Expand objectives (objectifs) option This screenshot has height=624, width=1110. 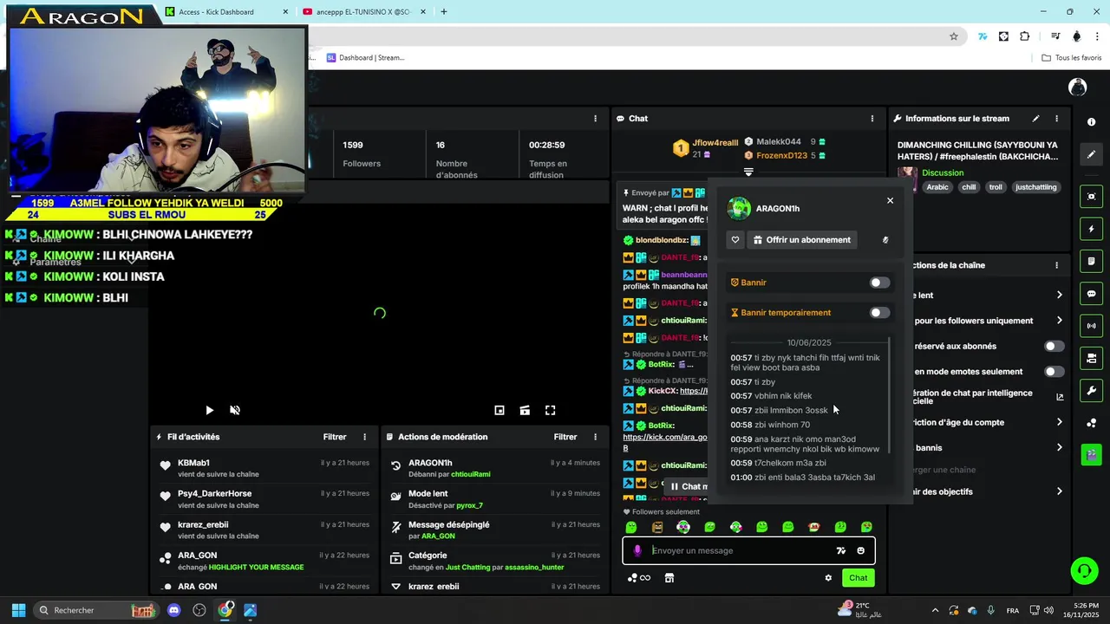tap(1059, 491)
